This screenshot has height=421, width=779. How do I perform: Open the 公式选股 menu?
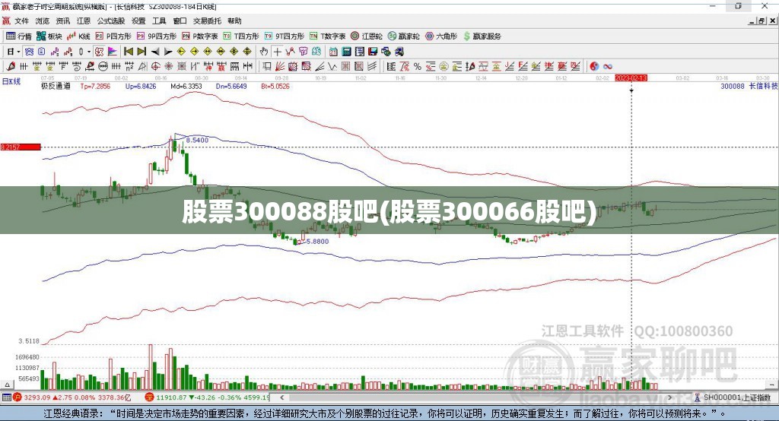pyautogui.click(x=111, y=21)
